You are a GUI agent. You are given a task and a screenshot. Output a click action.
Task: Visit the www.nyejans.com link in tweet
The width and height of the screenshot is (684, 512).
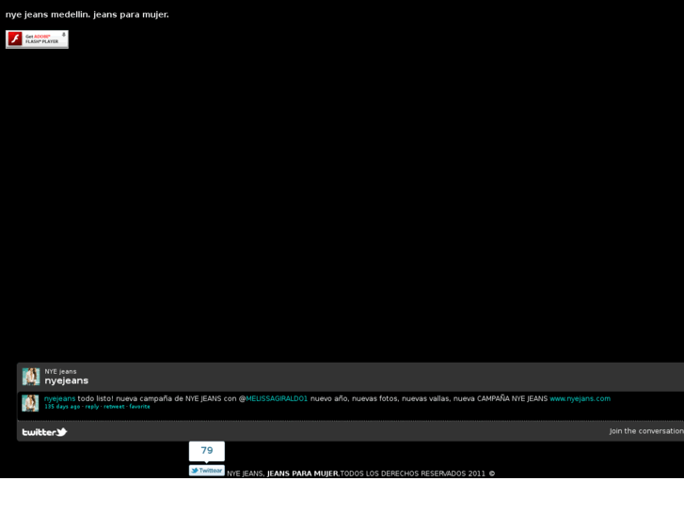[580, 398]
